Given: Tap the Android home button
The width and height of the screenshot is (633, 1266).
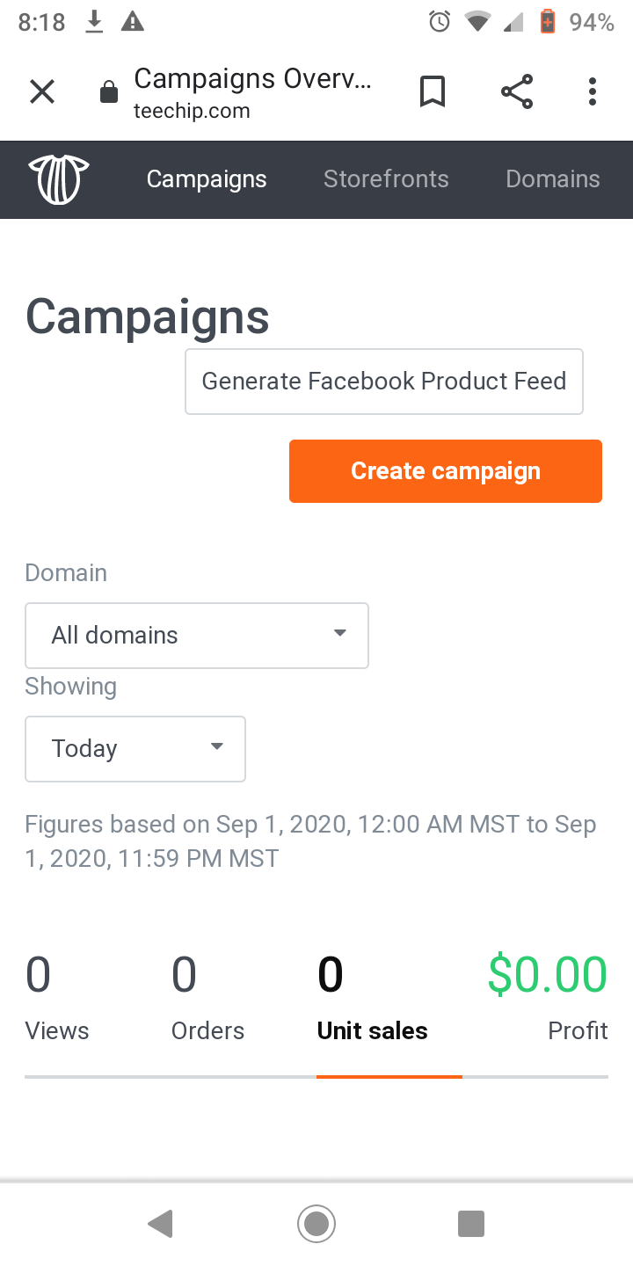Looking at the screenshot, I should click(316, 1224).
